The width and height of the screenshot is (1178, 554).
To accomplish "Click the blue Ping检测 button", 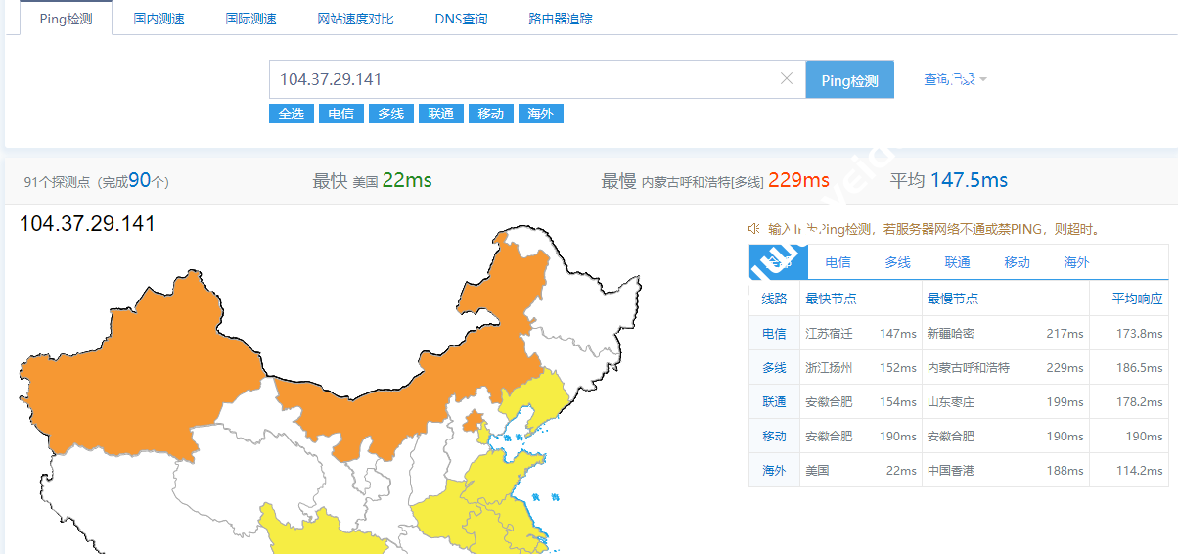I will (850, 80).
